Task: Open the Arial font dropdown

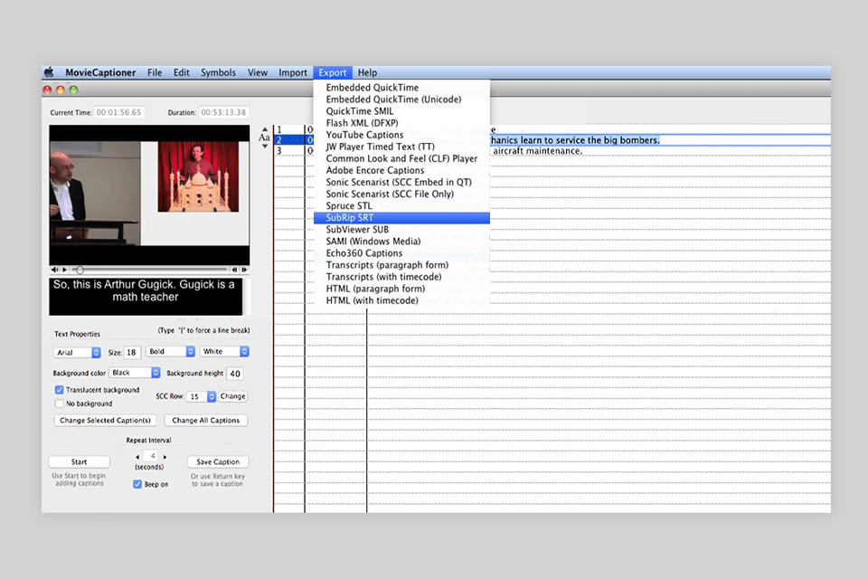Action: coord(77,353)
